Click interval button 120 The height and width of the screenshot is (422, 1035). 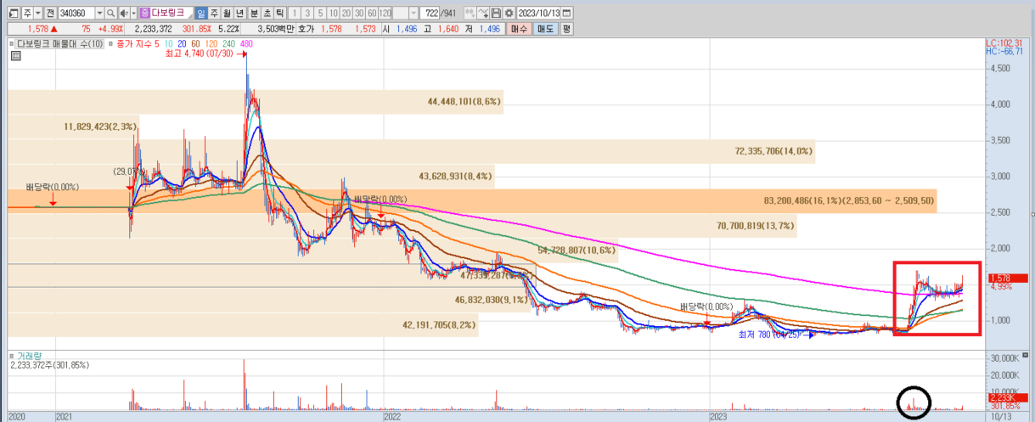tap(385, 13)
